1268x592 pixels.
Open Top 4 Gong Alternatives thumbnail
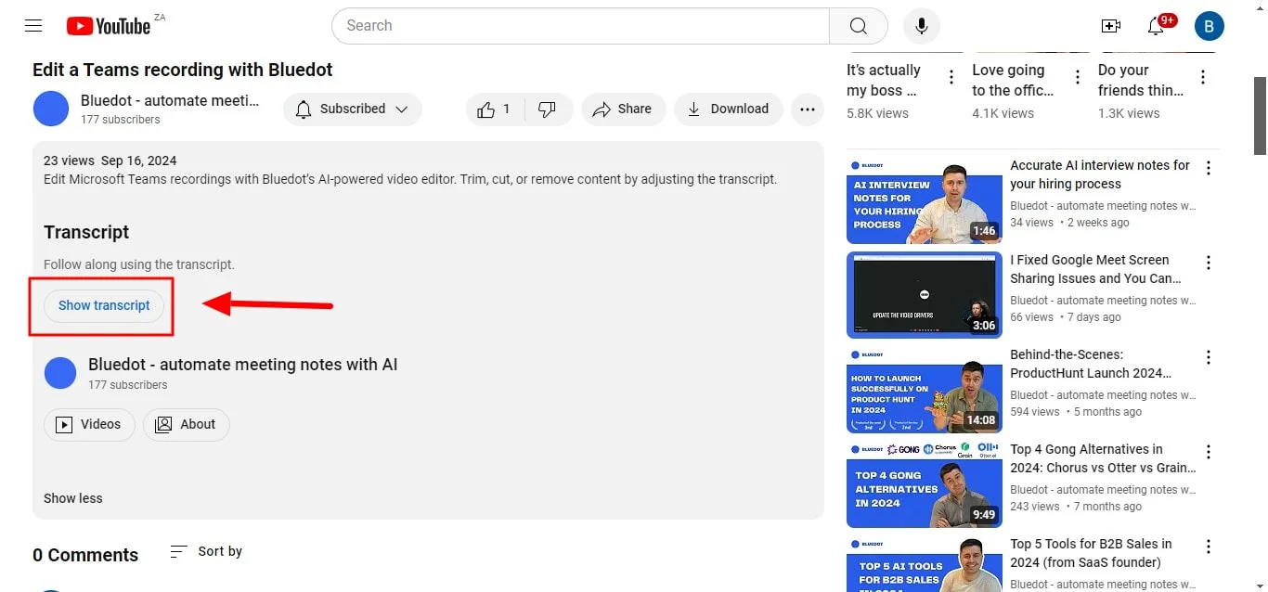[925, 484]
